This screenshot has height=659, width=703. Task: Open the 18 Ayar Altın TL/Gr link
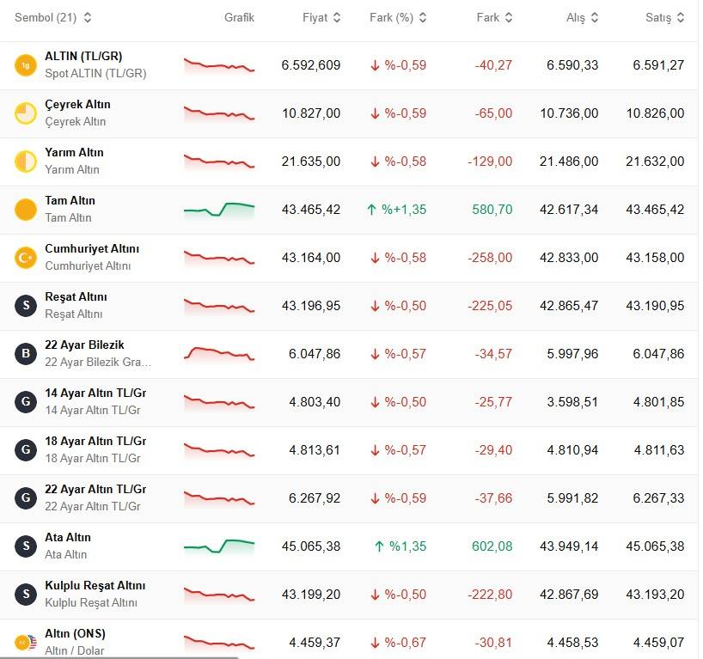[95, 441]
